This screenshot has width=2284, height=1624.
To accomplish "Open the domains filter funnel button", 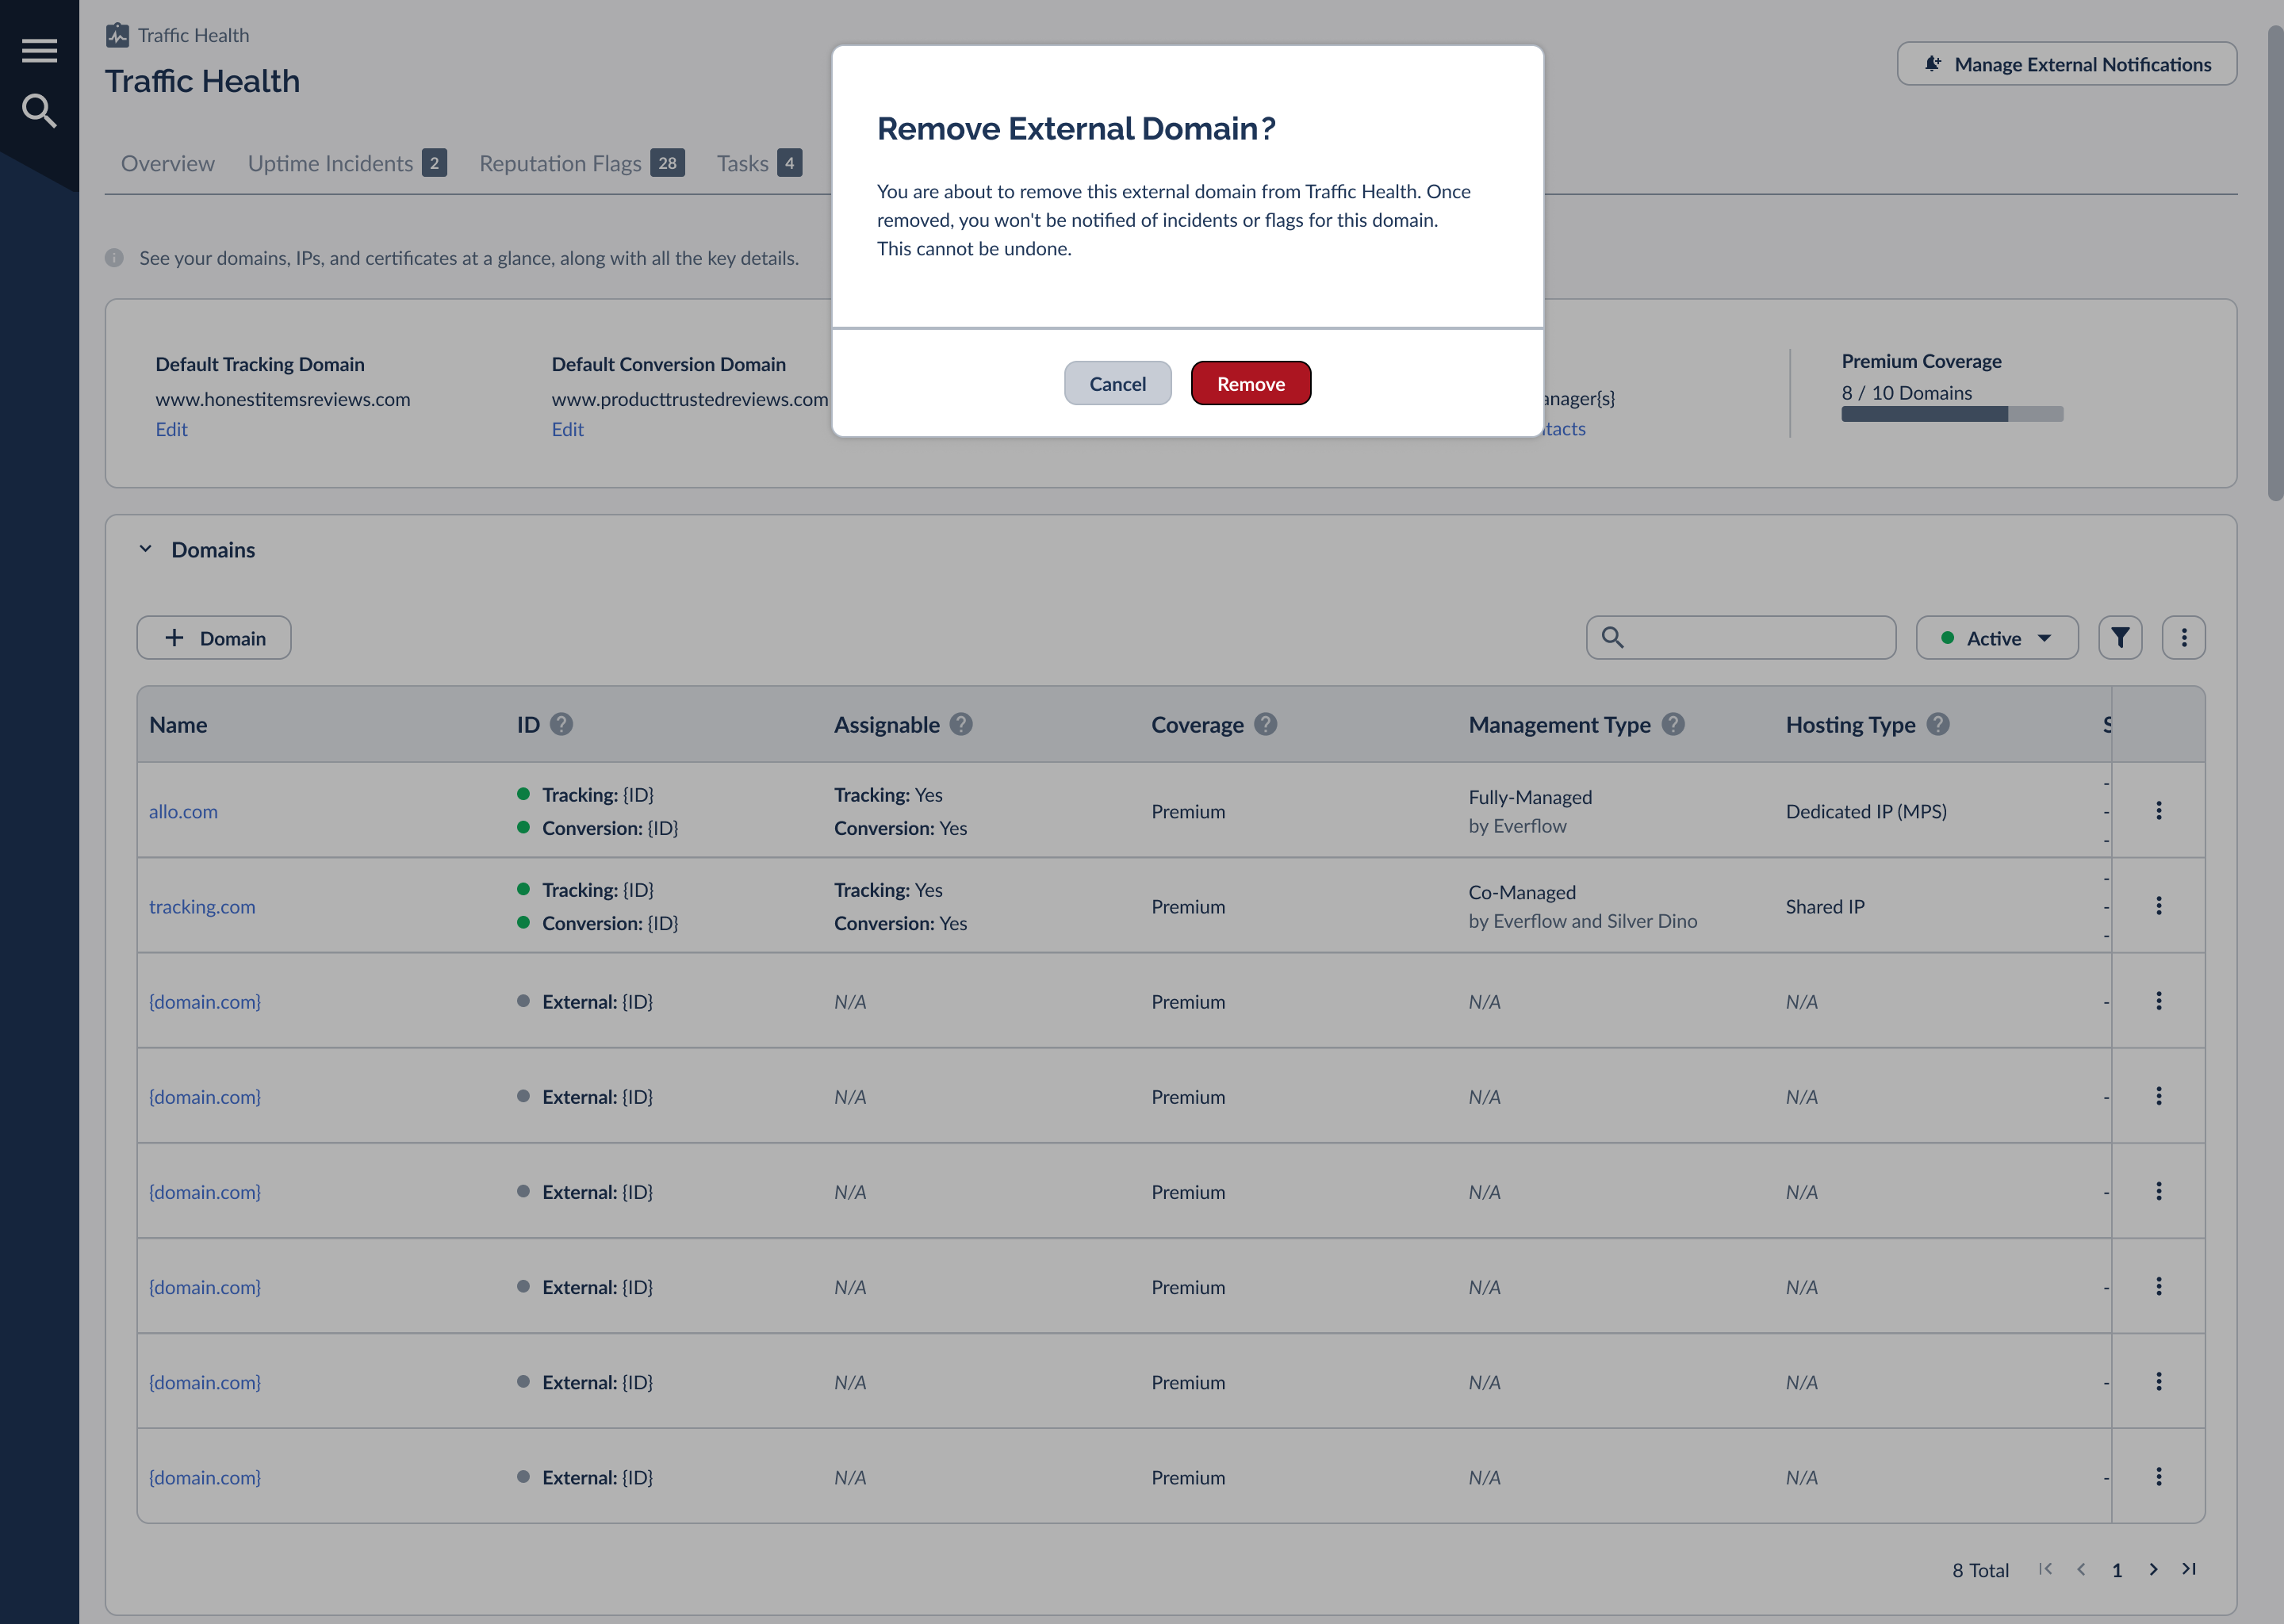I will click(2120, 638).
